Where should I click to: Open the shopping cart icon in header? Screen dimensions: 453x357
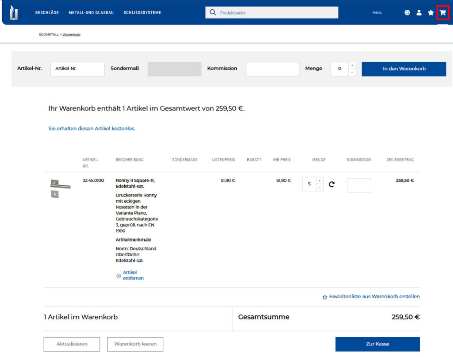point(442,13)
